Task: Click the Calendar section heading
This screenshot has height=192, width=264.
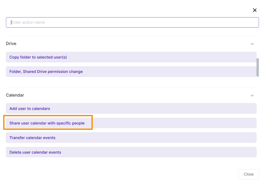Action: [x=15, y=95]
